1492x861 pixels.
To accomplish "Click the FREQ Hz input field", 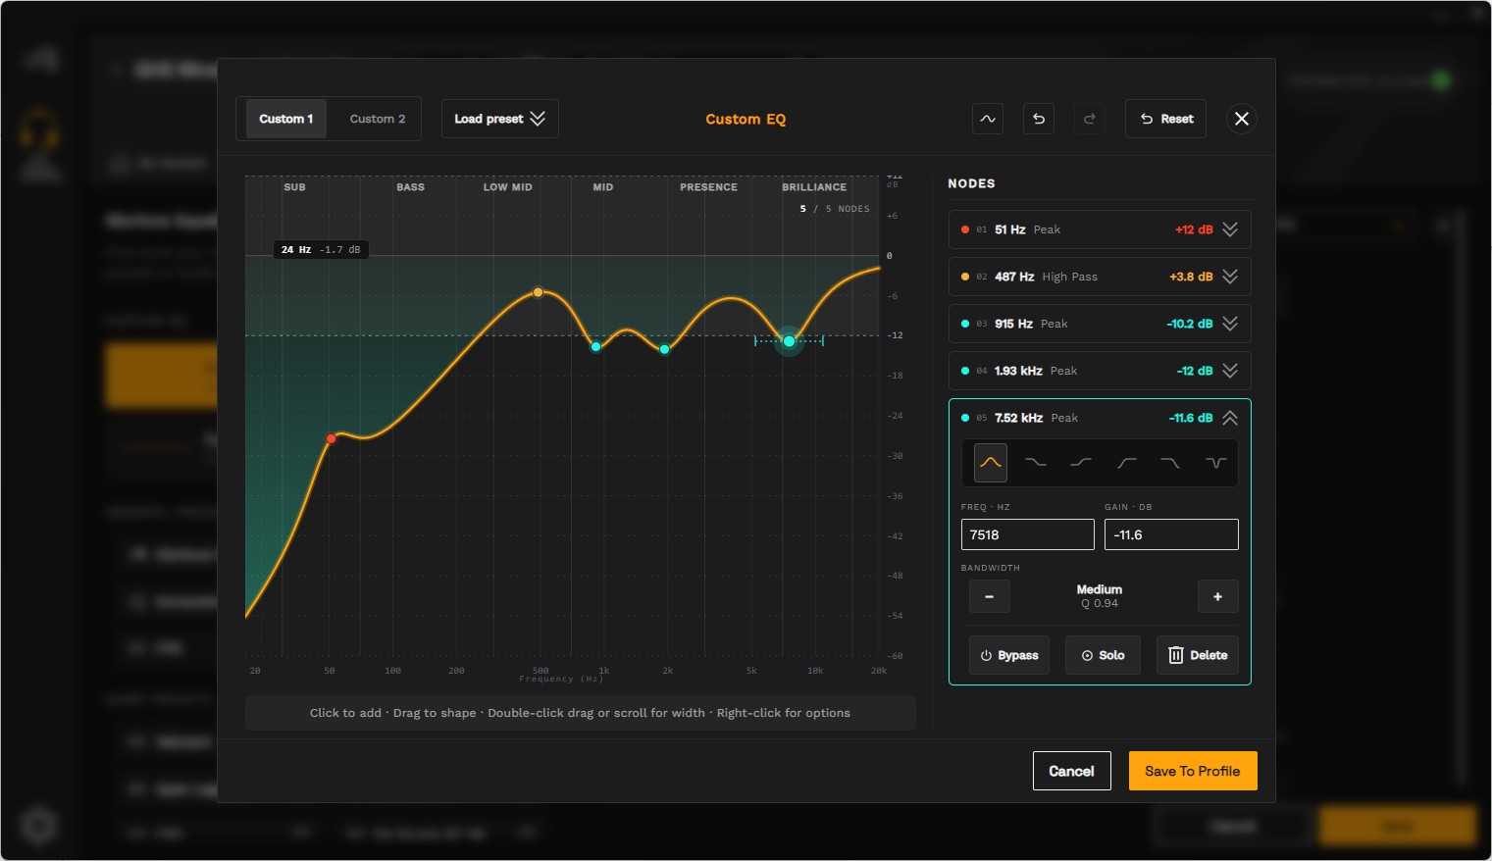I will [1027, 534].
